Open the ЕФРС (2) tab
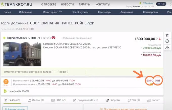 click(58, 100)
